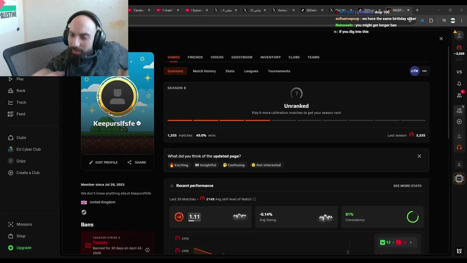The height and width of the screenshot is (263, 467).
Task: Click the 1.11 rating stat card
Action: [x=211, y=217]
